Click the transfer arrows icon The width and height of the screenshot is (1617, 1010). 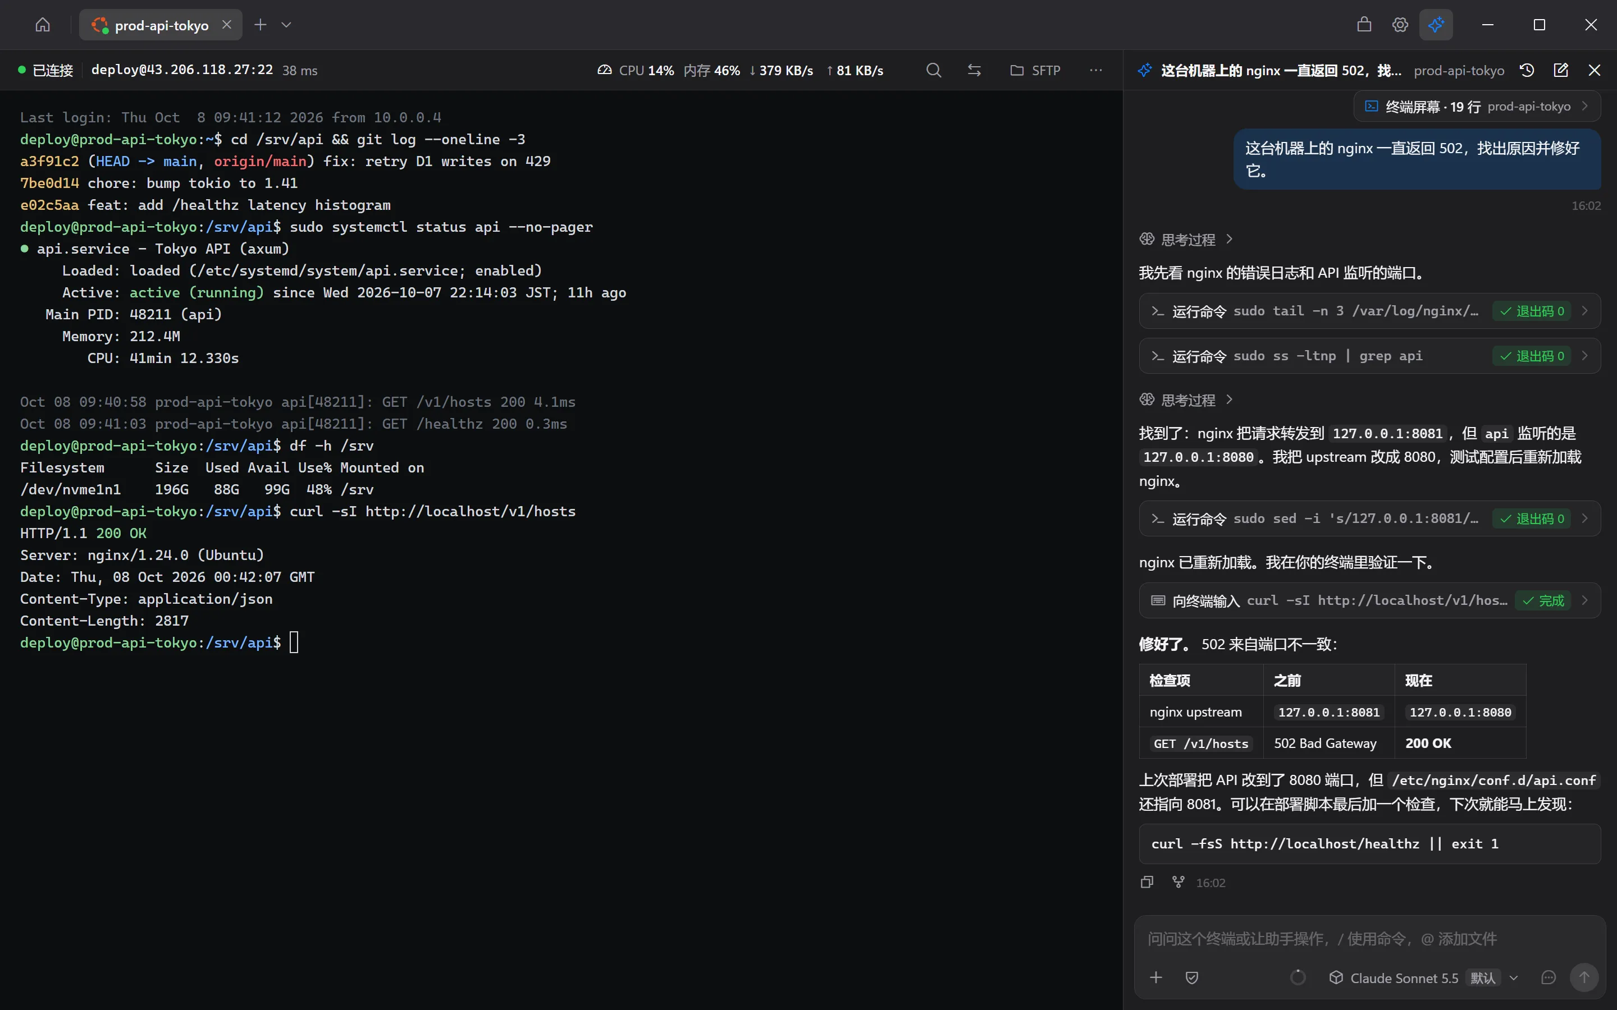974,70
